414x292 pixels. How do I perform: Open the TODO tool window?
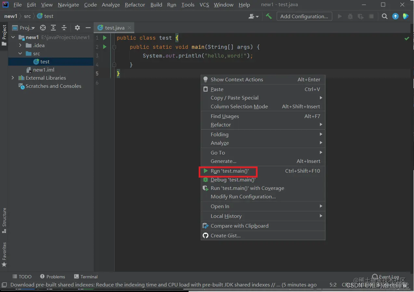coord(22,277)
